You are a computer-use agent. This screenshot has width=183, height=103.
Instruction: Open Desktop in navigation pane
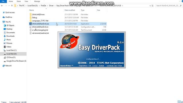(x=9, y=29)
